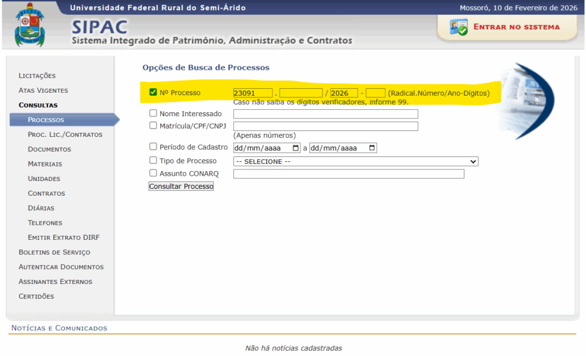Click the Entrar no Sistema user icon
This screenshot has width=586, height=356.
coord(458,27)
